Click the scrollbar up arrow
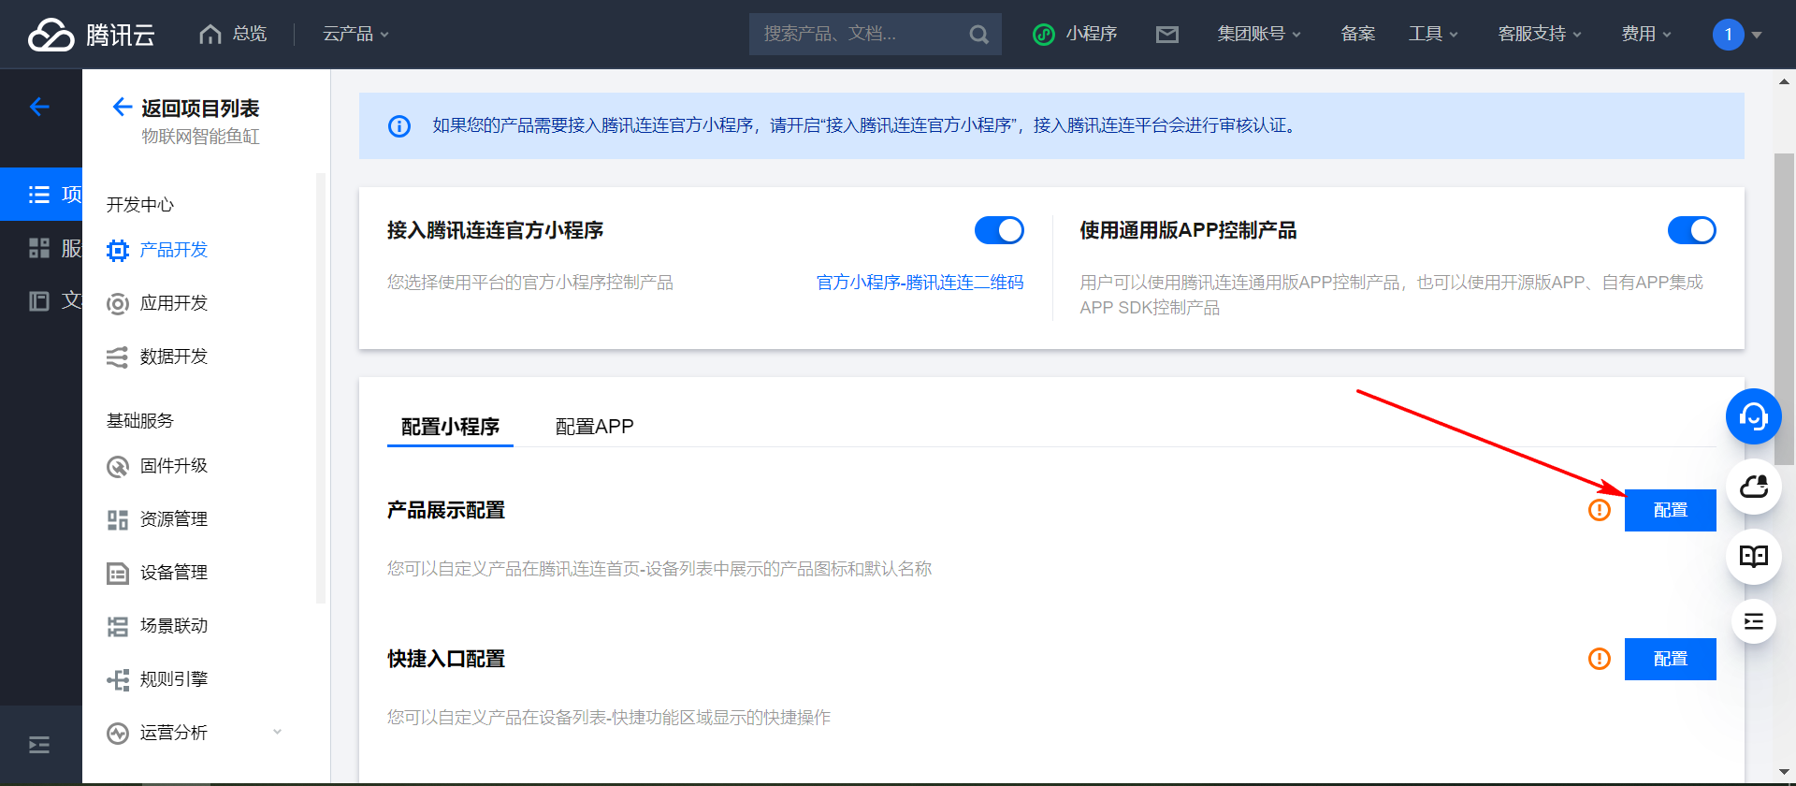The image size is (1796, 786). [1784, 81]
